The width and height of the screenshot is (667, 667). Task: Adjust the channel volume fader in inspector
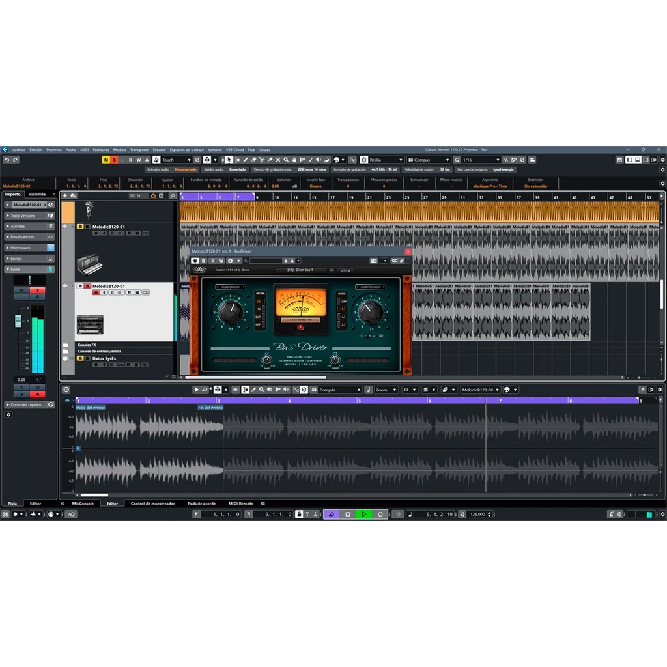pos(18,320)
